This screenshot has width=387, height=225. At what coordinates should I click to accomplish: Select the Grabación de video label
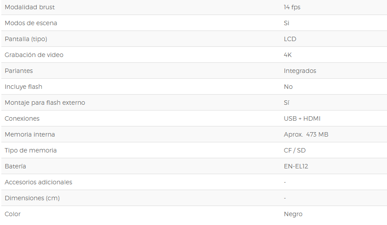point(34,55)
